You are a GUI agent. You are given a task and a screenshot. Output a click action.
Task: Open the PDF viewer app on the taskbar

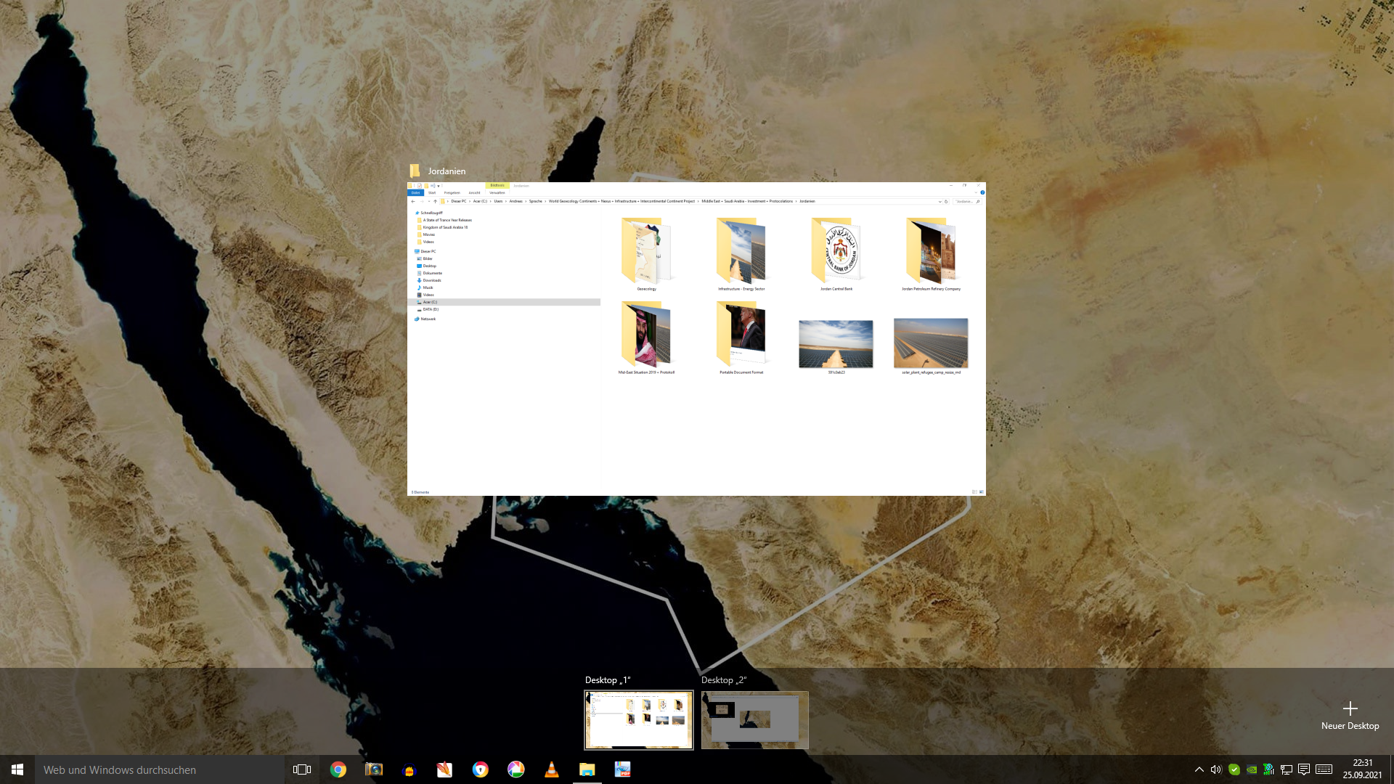click(x=622, y=769)
